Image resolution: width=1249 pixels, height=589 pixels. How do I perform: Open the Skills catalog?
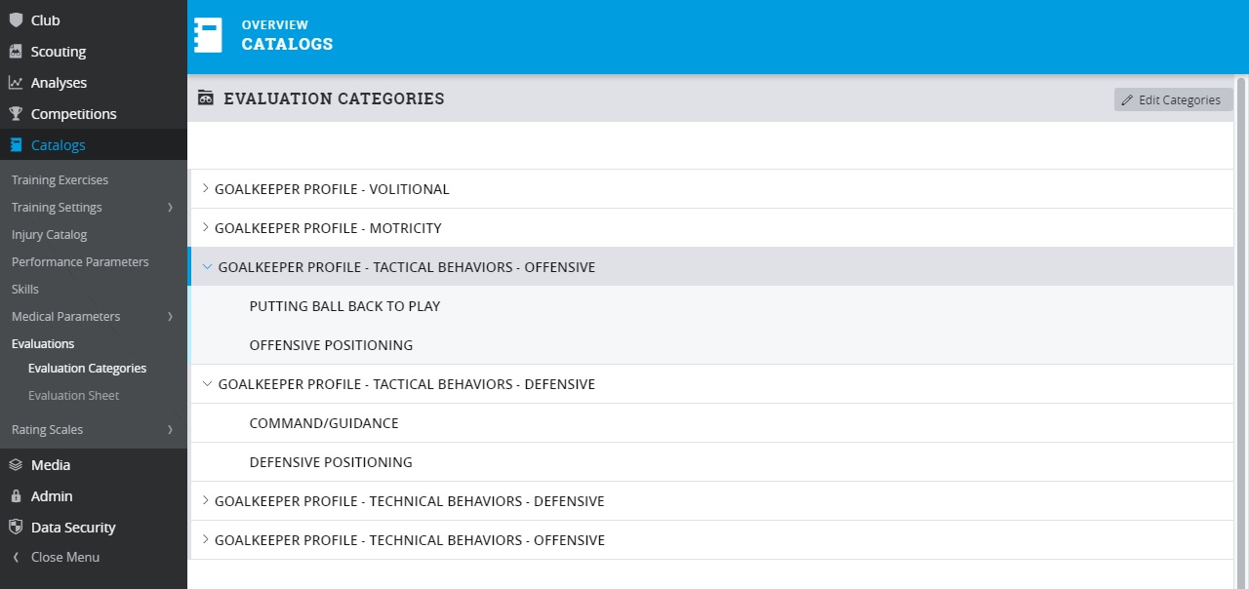(25, 290)
